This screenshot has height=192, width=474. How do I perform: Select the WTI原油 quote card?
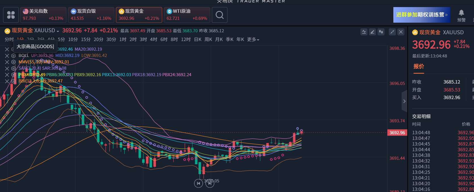tap(187, 15)
